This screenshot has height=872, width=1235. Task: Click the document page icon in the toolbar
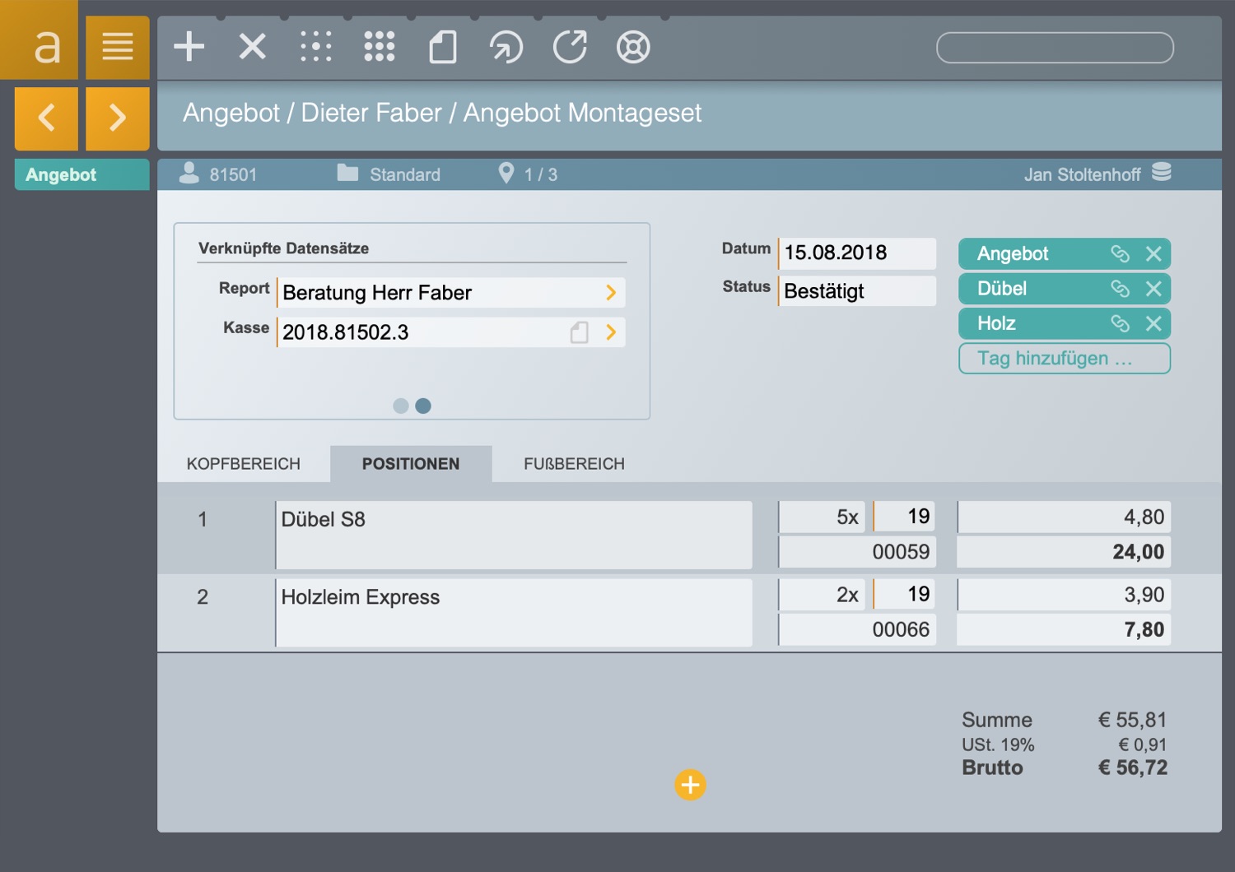pos(443,47)
